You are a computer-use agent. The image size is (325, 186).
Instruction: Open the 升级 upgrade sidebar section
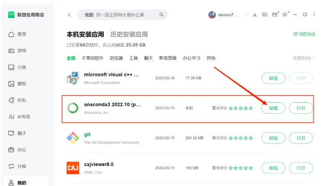tap(18, 166)
